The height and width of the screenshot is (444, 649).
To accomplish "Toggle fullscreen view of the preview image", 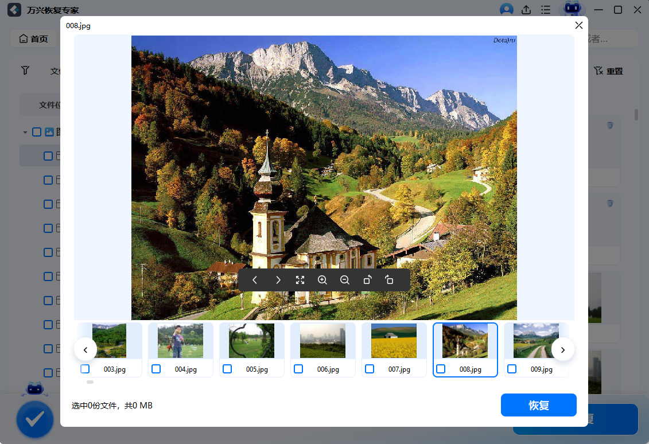I will [x=300, y=280].
